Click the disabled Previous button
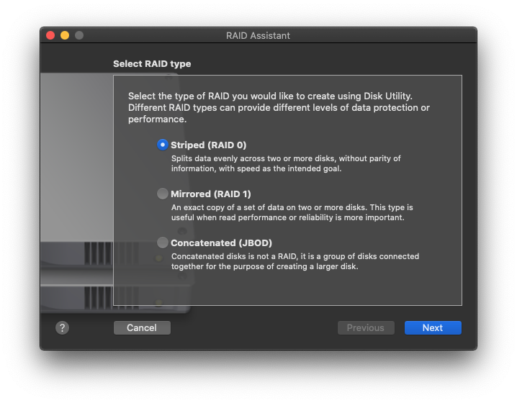This screenshot has height=403, width=517. coord(366,328)
